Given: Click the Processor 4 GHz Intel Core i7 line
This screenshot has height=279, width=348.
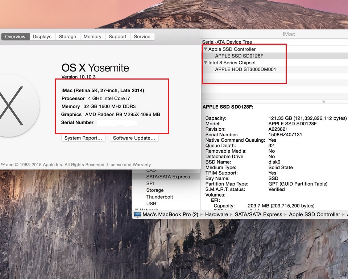Looking at the screenshot, I should [96, 98].
